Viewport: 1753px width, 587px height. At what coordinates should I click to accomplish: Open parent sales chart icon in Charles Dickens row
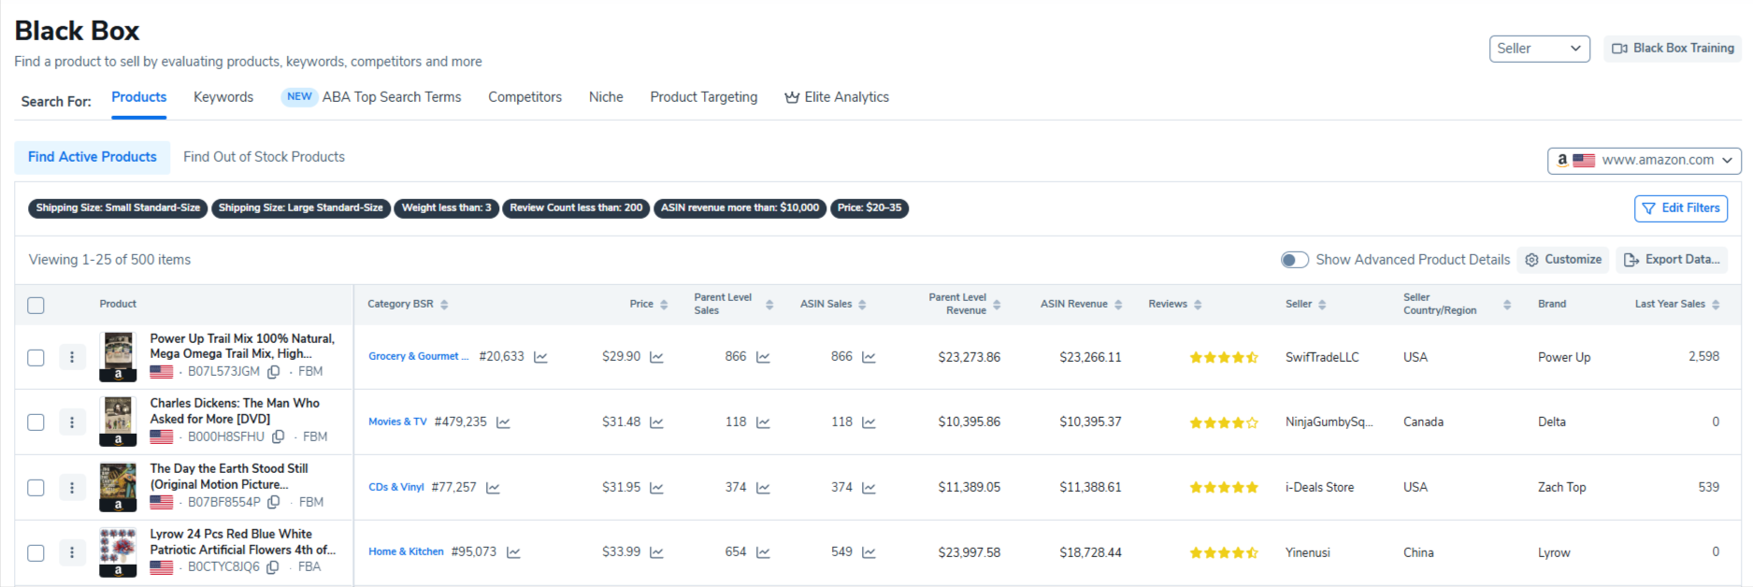[x=763, y=422]
